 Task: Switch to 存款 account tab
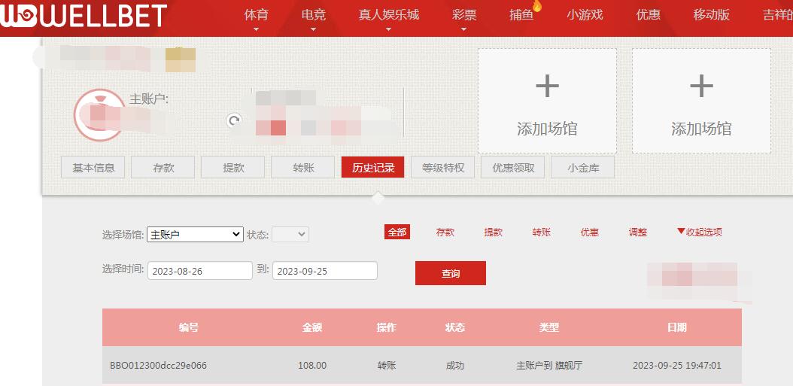pyautogui.click(x=163, y=168)
